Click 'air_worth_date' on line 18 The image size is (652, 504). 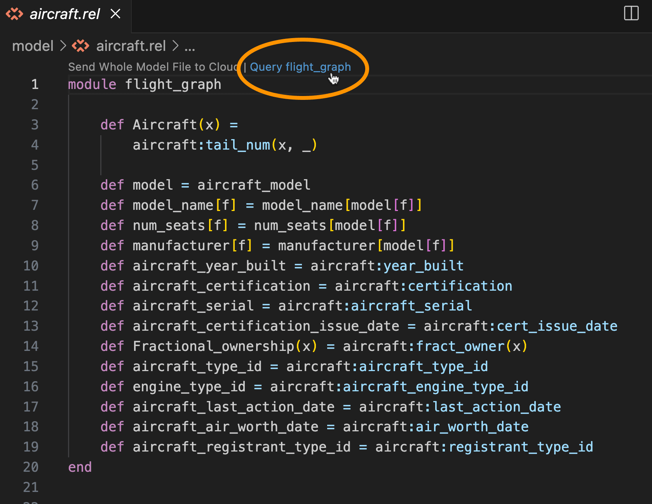pyautogui.click(x=472, y=427)
